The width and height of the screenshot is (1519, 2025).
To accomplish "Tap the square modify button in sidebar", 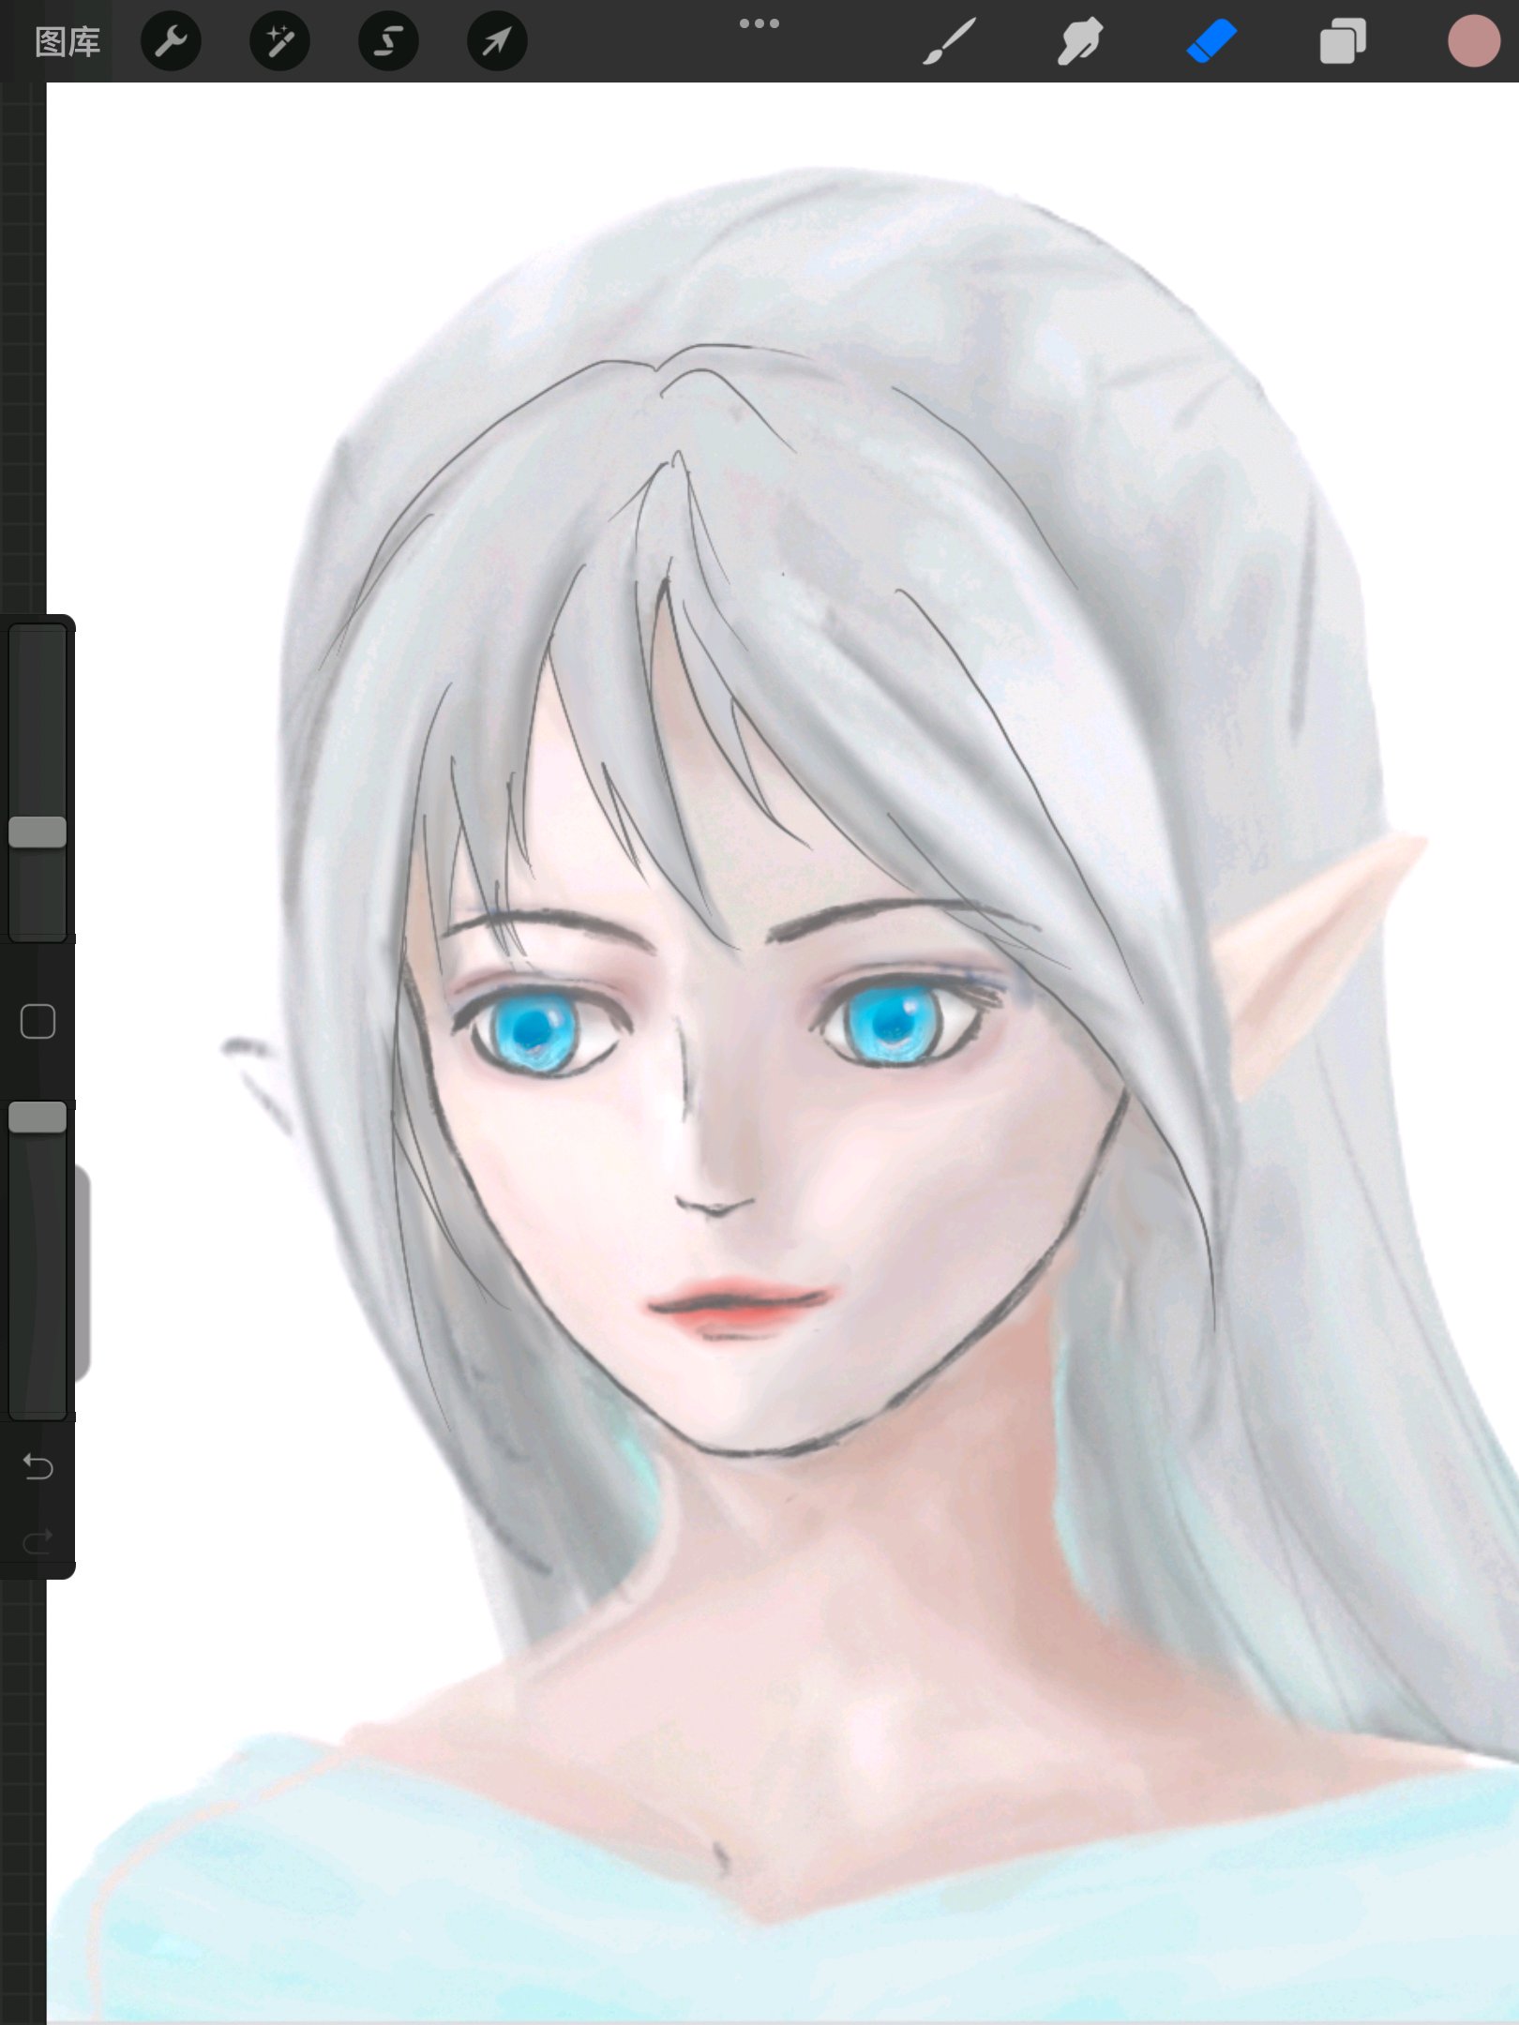I will pyautogui.click(x=38, y=1021).
